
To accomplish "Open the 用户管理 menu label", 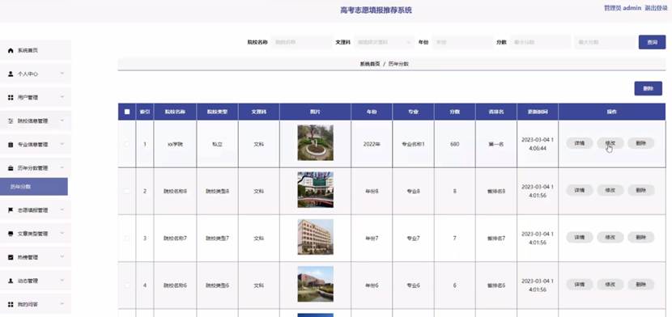I will [x=28, y=98].
